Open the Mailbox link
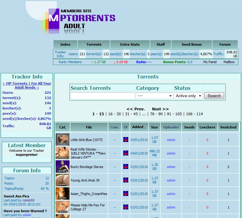The height and width of the screenshot is (218, 242). (x=229, y=62)
